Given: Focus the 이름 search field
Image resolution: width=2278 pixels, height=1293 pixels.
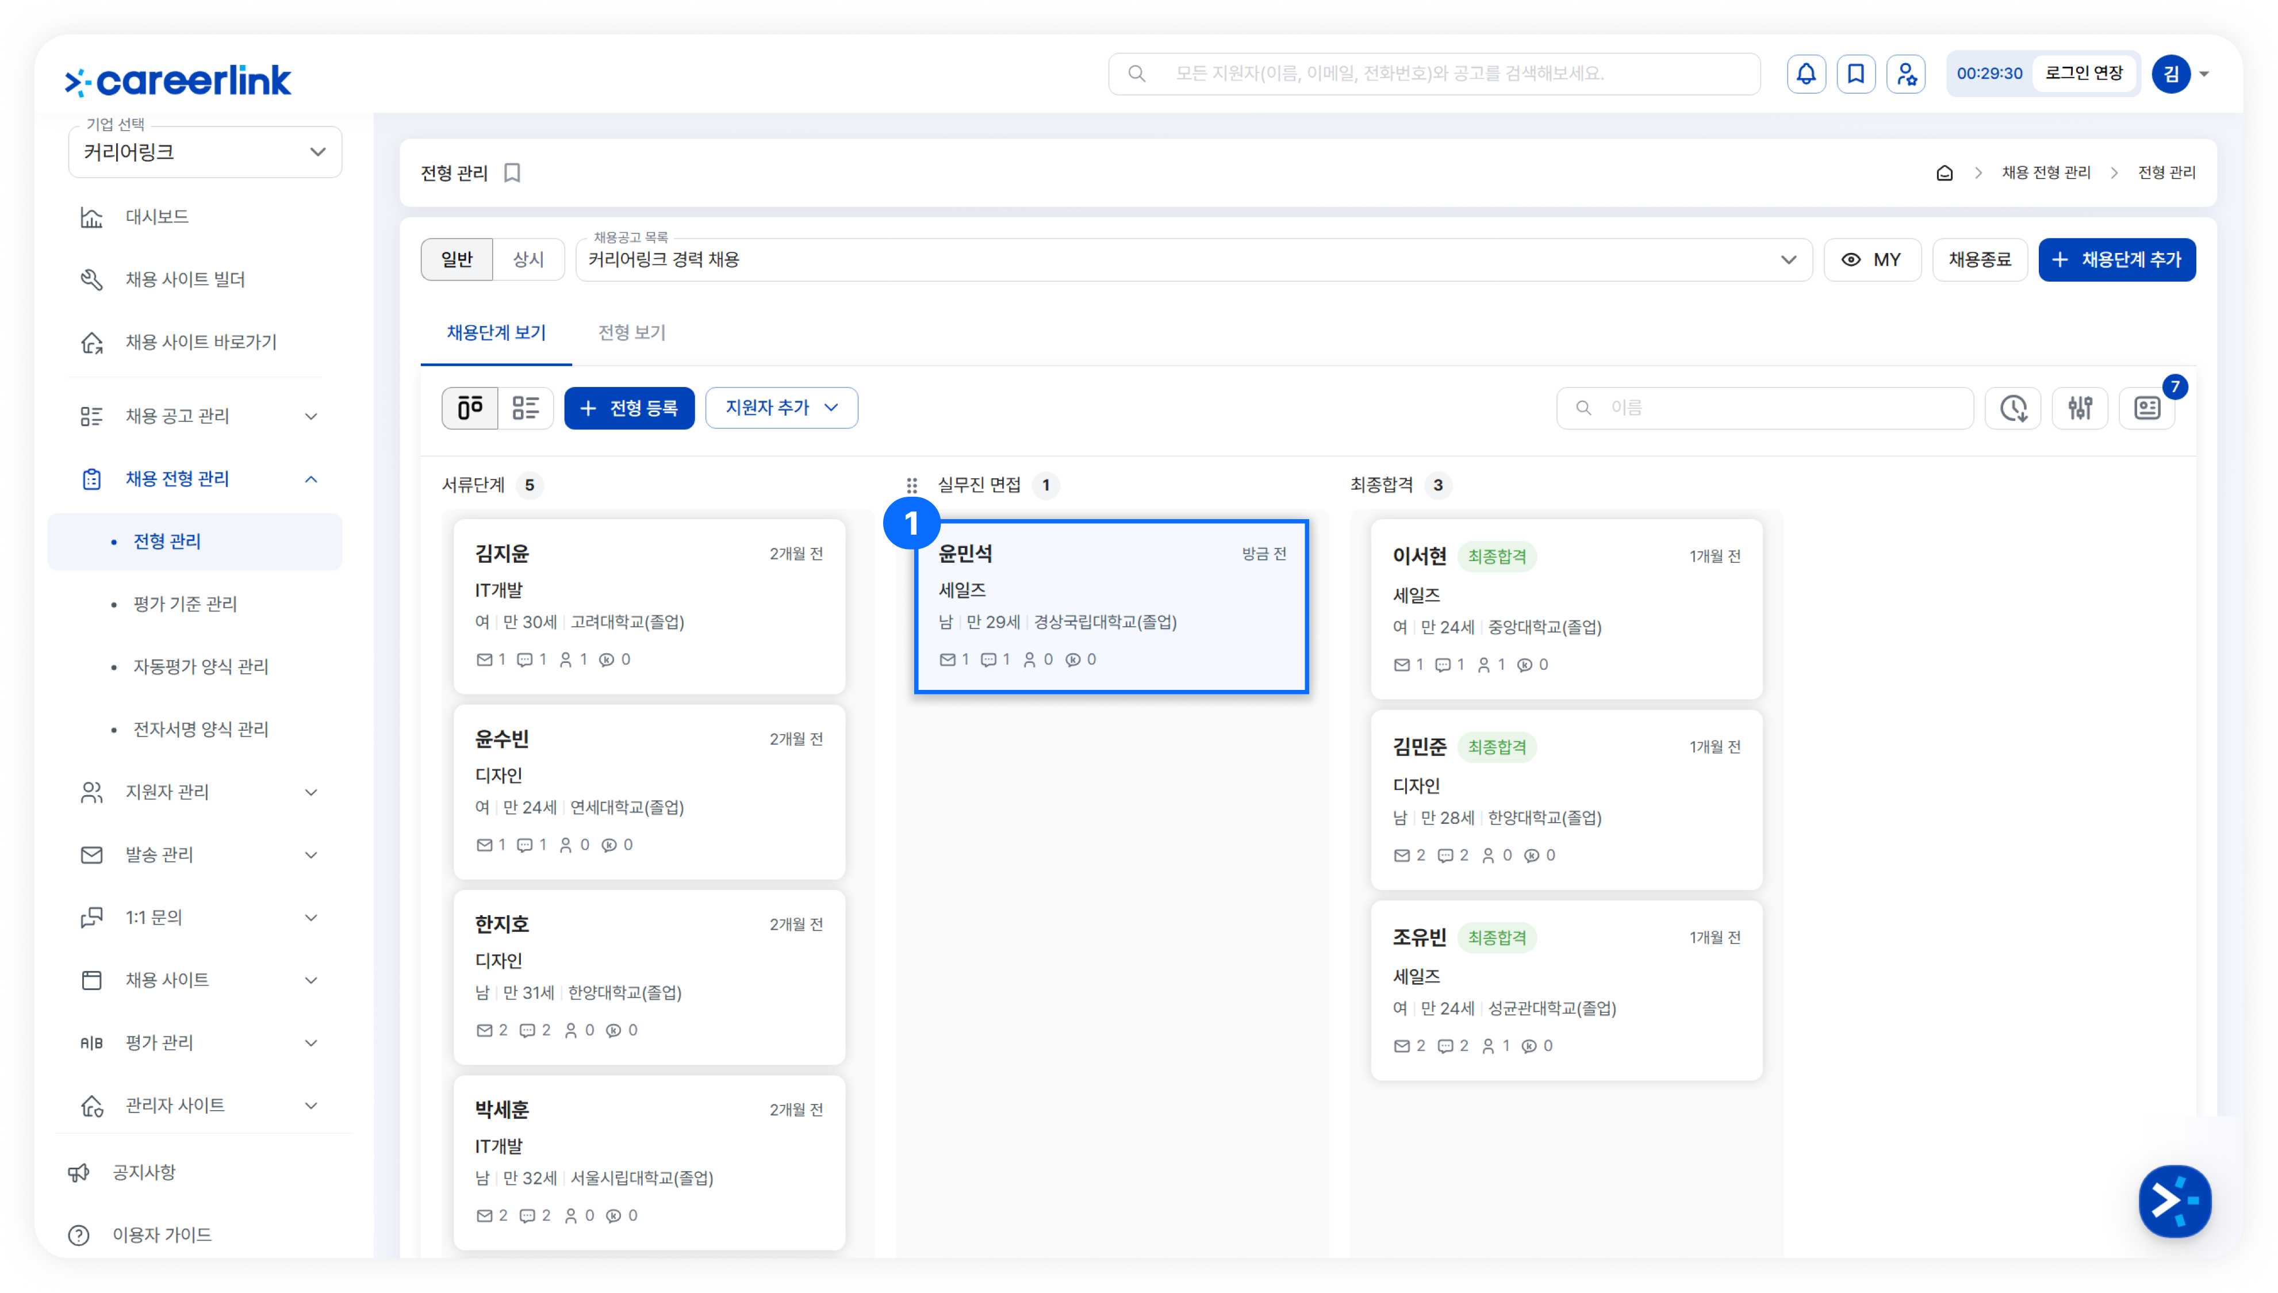Looking at the screenshot, I should pyautogui.click(x=1765, y=408).
